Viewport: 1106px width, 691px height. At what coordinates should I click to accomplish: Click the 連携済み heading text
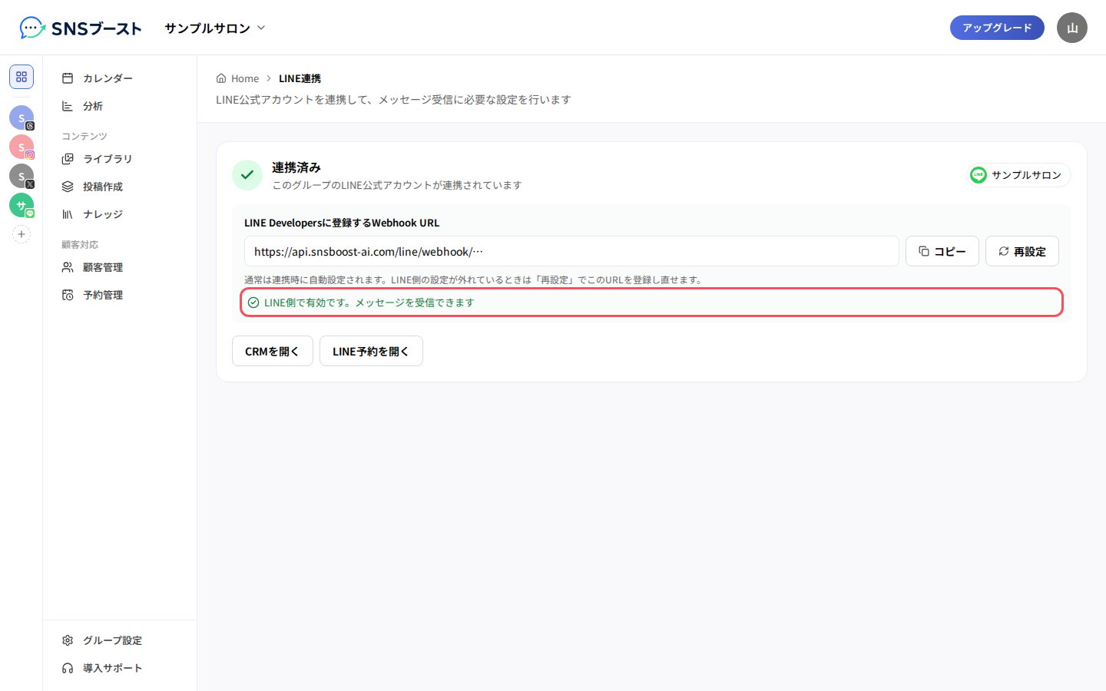(296, 167)
